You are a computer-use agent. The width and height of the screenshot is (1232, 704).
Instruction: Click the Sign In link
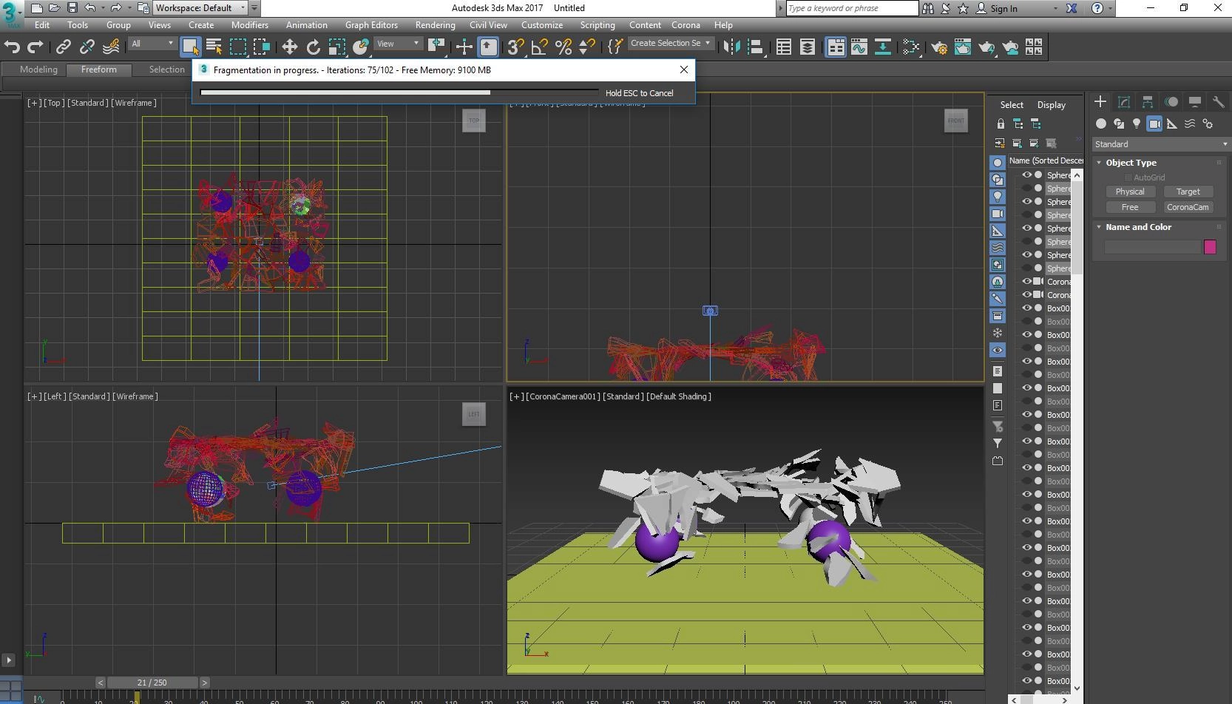click(x=1003, y=8)
